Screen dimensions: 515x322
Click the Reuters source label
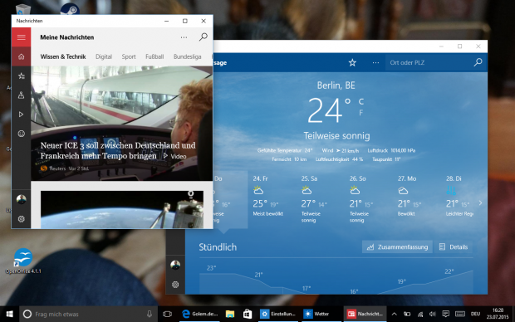click(57, 168)
